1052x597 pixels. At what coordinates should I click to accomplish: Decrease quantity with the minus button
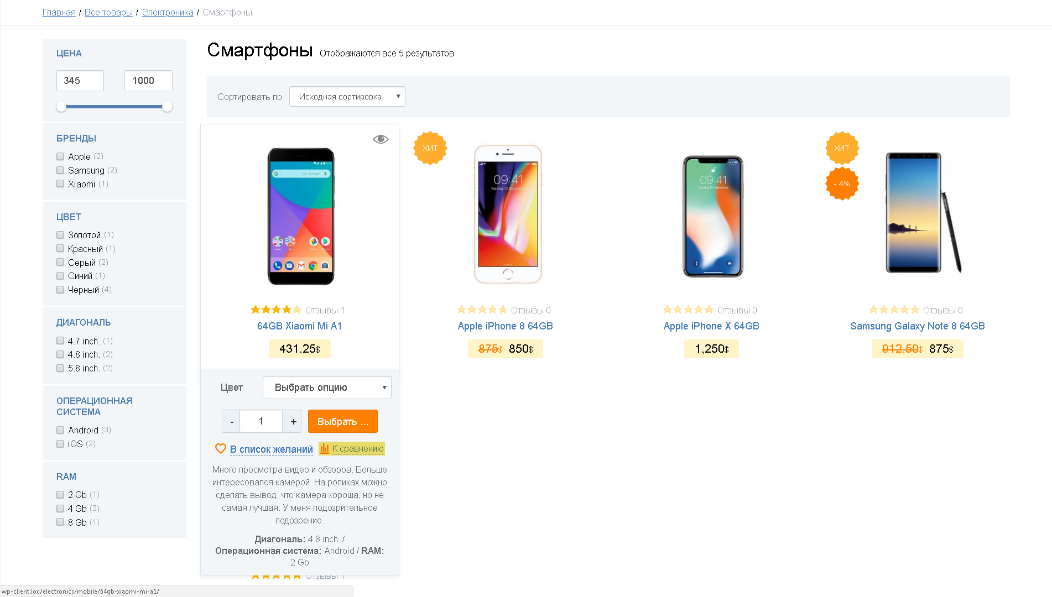click(231, 421)
